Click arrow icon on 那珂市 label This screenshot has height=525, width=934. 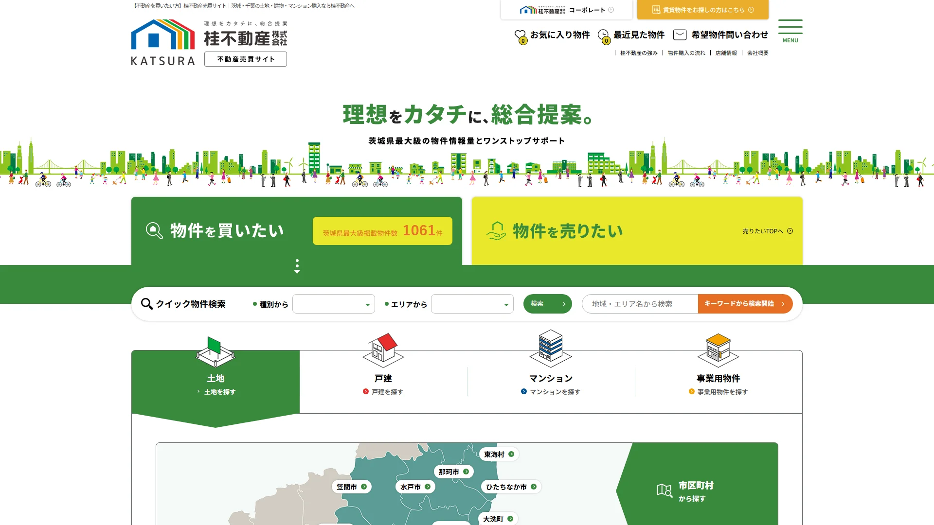coord(466,472)
